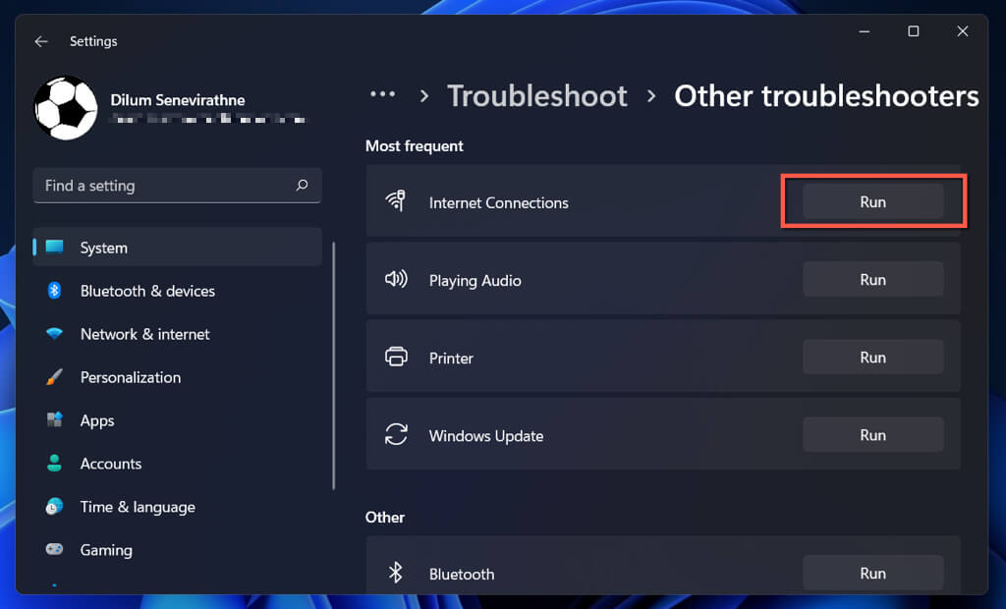The height and width of the screenshot is (609, 1006).
Task: Click the Time & language globe icon
Action: point(55,506)
